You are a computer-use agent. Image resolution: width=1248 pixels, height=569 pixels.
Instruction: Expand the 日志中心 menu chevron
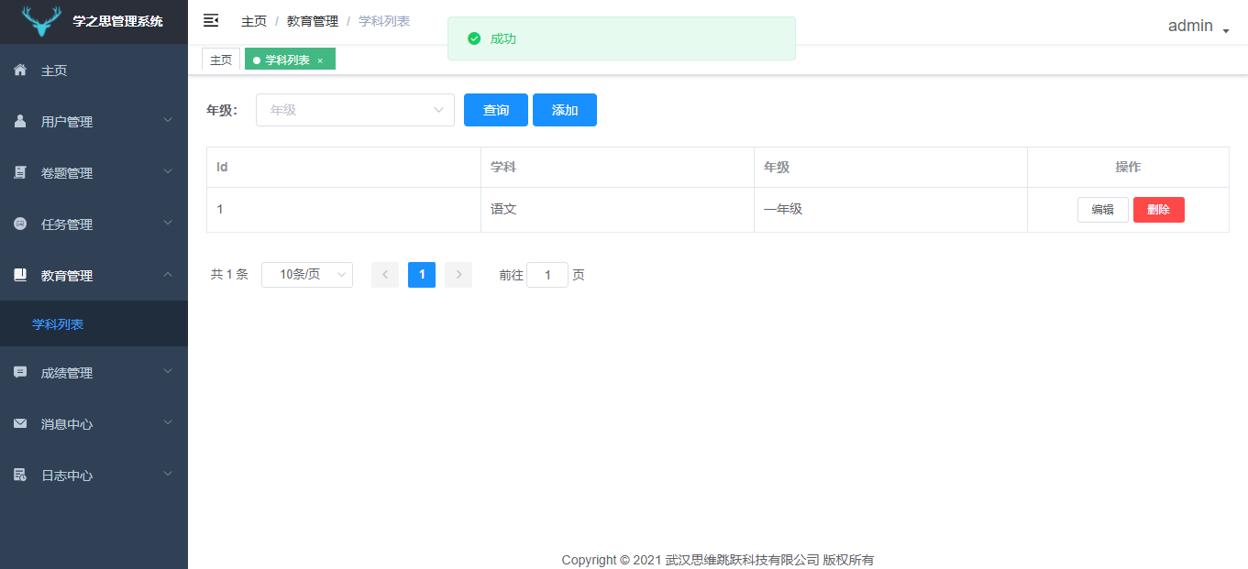[x=168, y=474]
